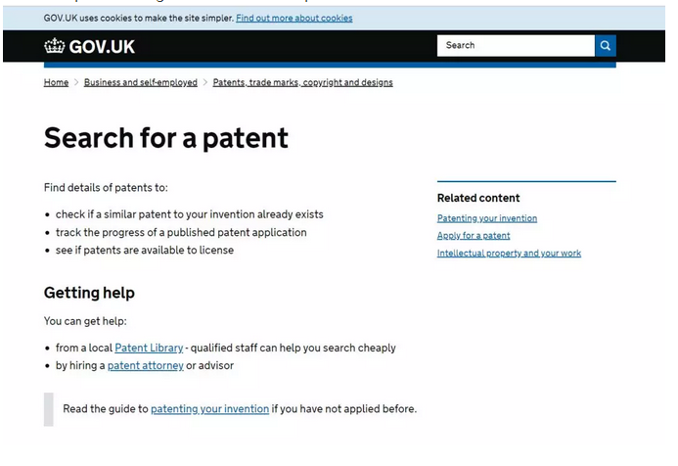Click the GOV.UK crown logo
The height and width of the screenshot is (466, 678).
[55, 46]
